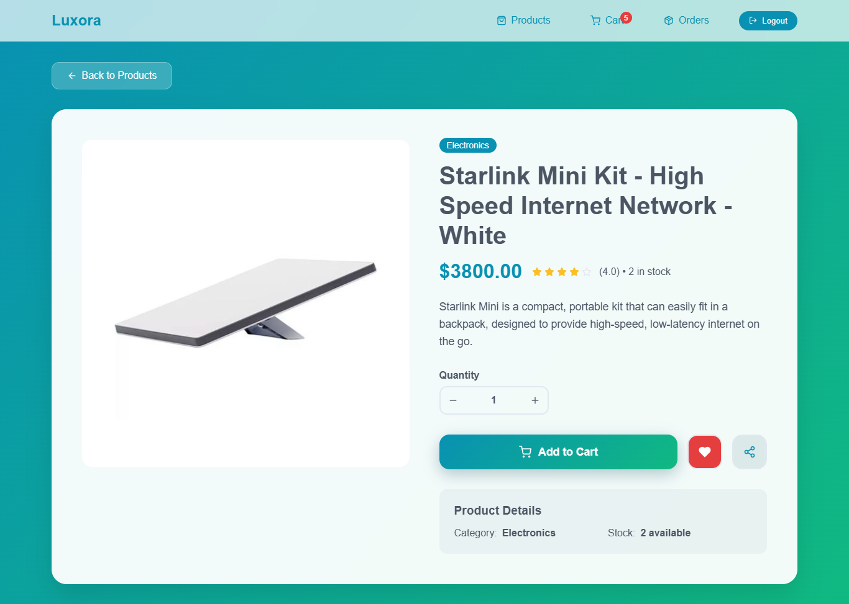This screenshot has height=604, width=849.
Task: Go to the Orders page
Action: [686, 20]
